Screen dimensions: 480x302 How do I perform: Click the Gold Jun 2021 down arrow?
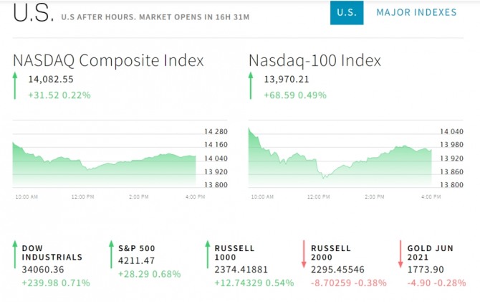point(400,255)
